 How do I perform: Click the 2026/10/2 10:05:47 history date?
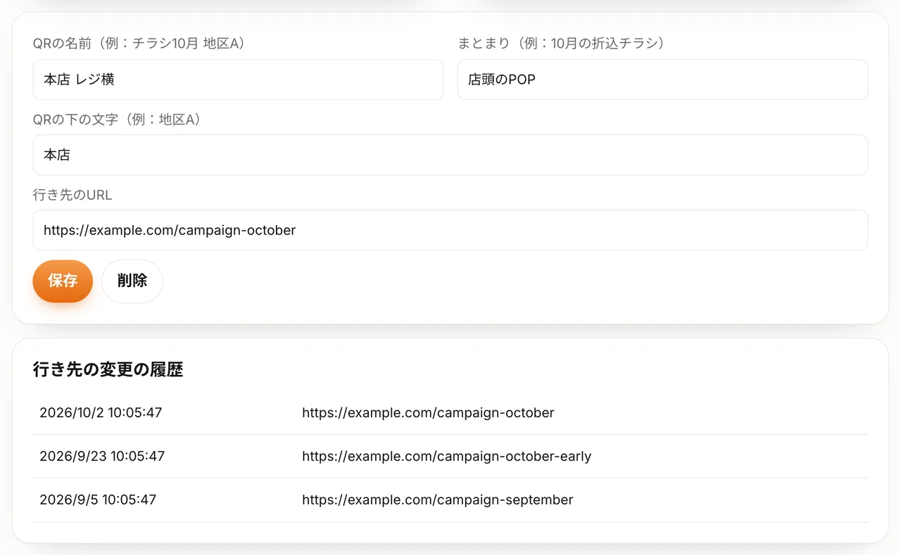101,413
